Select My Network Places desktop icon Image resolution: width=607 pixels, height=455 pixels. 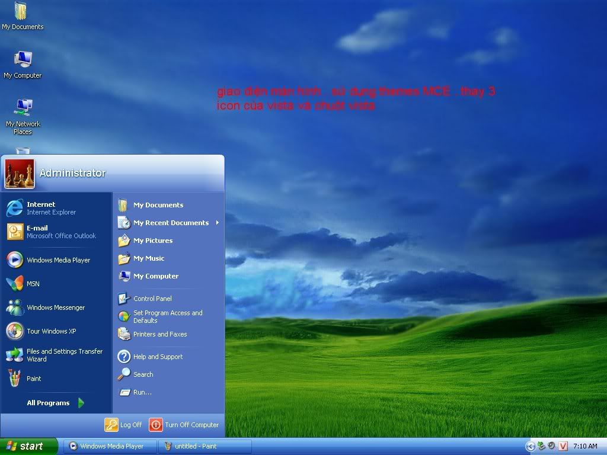tap(23, 116)
